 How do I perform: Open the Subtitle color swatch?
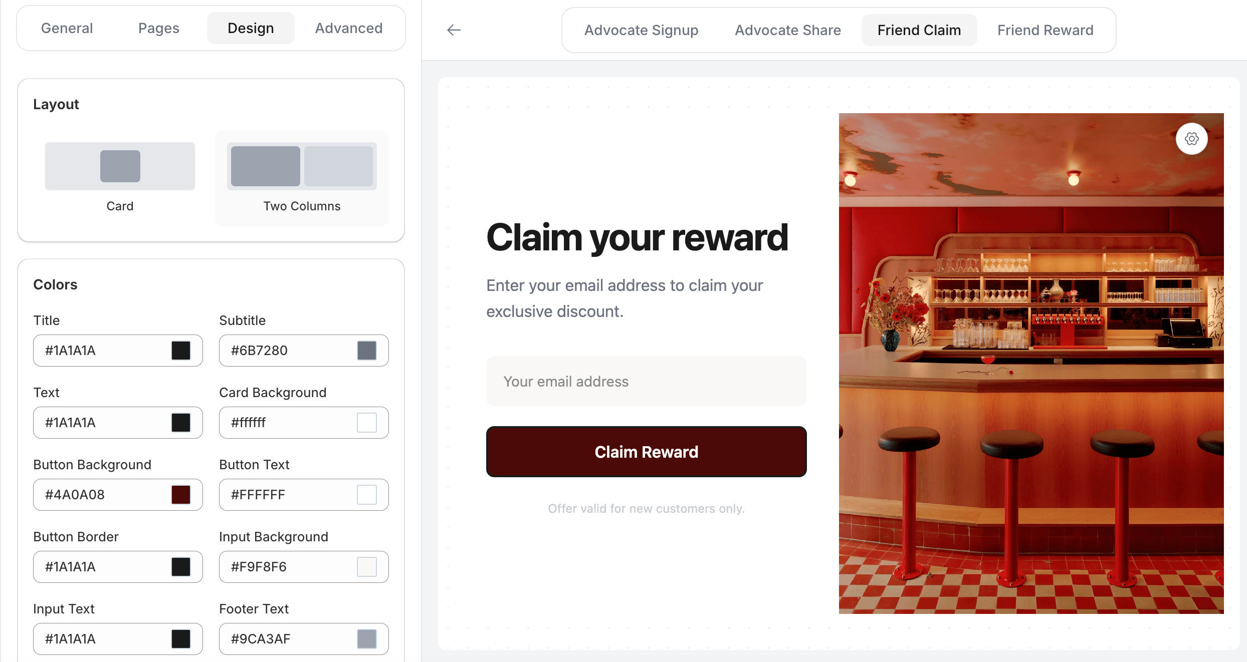(x=367, y=351)
